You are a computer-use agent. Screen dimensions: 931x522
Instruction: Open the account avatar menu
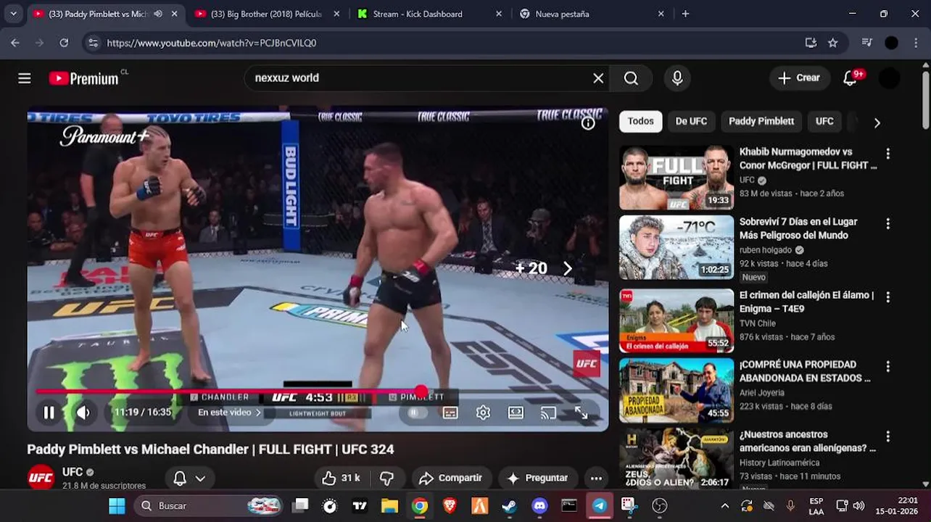tap(890, 78)
